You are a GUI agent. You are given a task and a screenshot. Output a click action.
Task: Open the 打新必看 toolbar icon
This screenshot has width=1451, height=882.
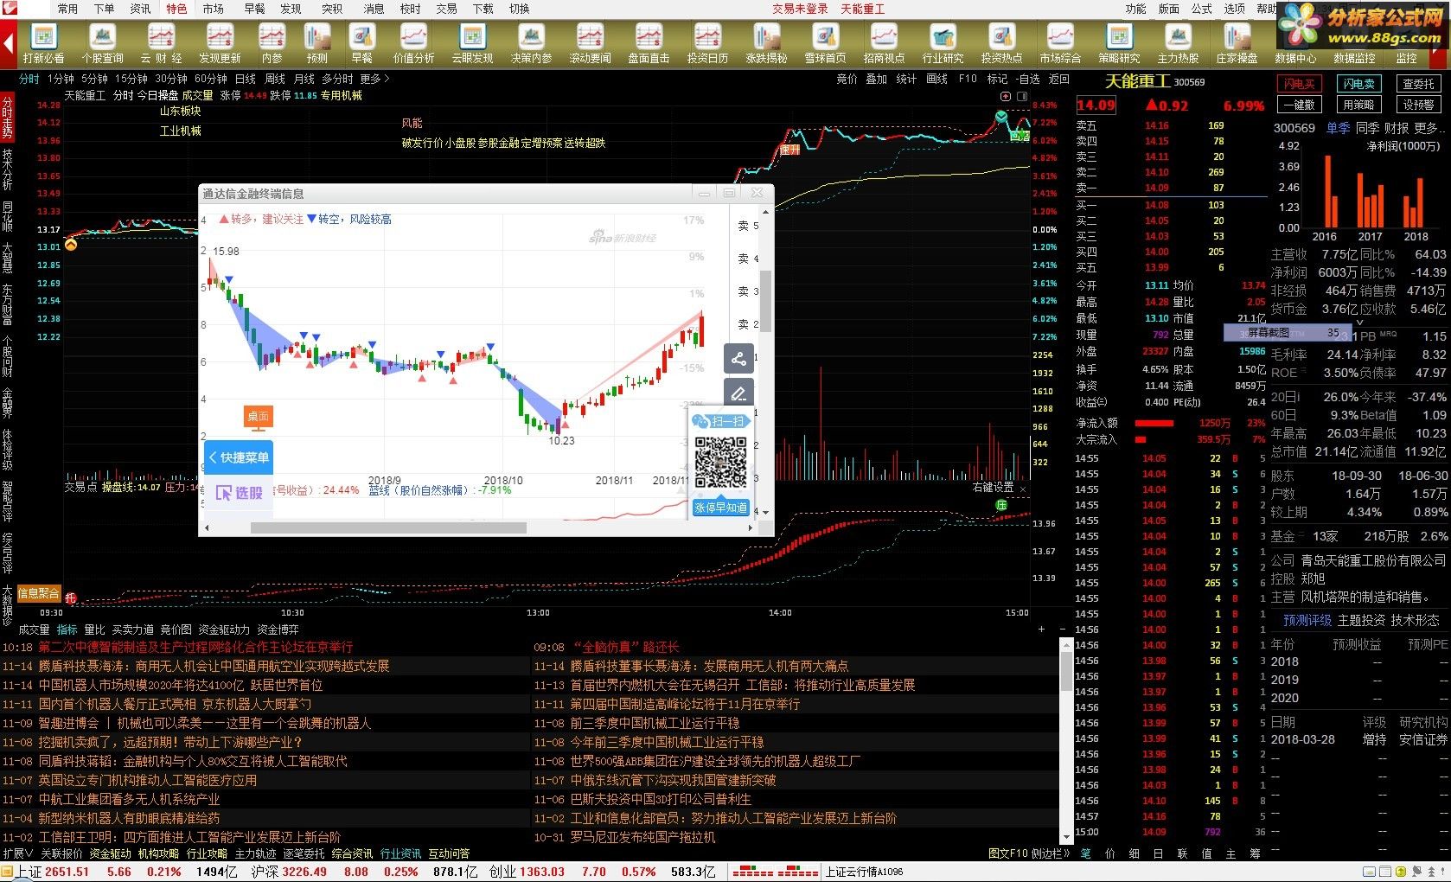tap(43, 43)
